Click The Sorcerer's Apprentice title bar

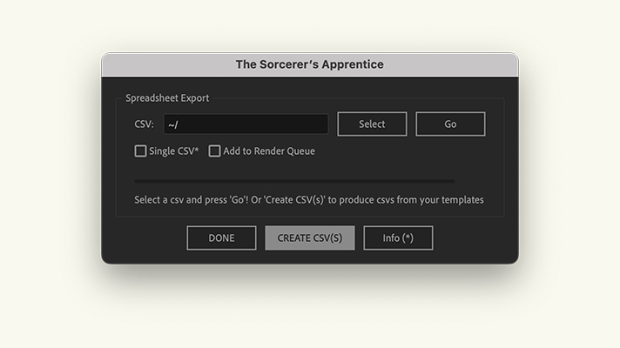click(x=310, y=64)
